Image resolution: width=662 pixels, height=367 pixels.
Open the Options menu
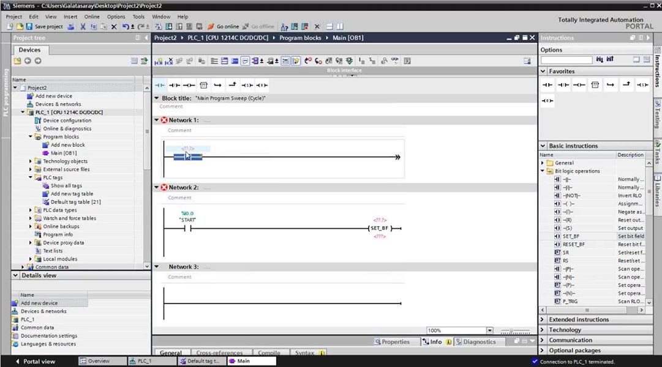pos(116,17)
